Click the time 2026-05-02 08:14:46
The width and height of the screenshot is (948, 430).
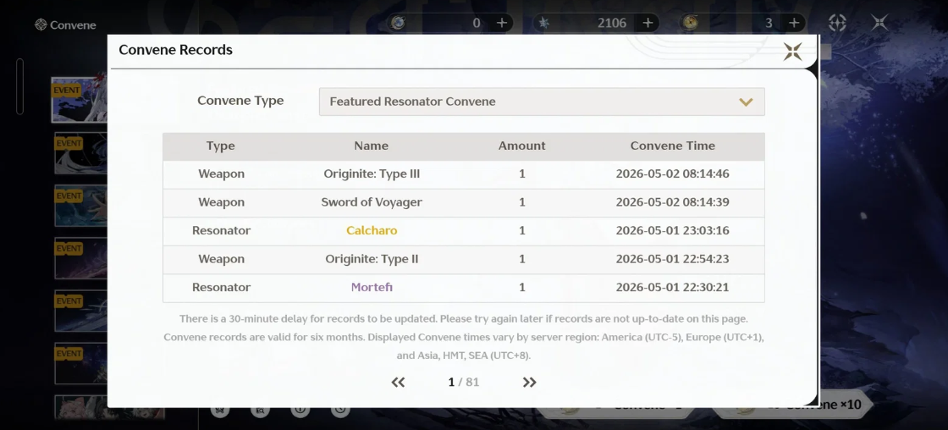pos(672,174)
